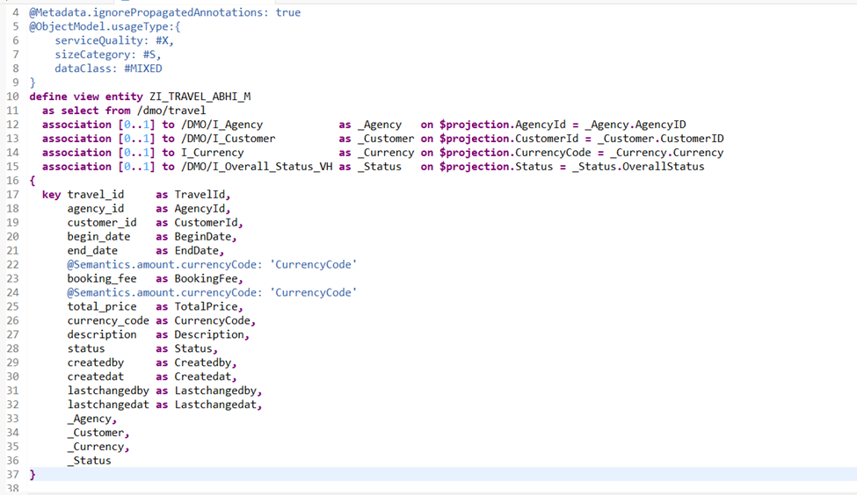
Task: Click the entity name ZI_TRAVEL_ABHI_M
Action: 200,97
